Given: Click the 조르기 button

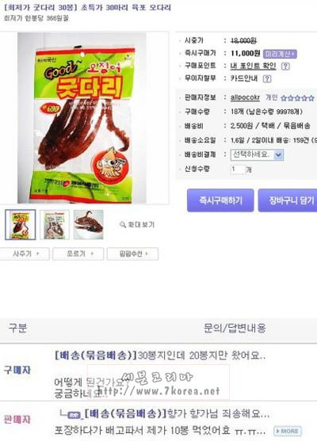Looking at the screenshot, I should [x=78, y=253].
